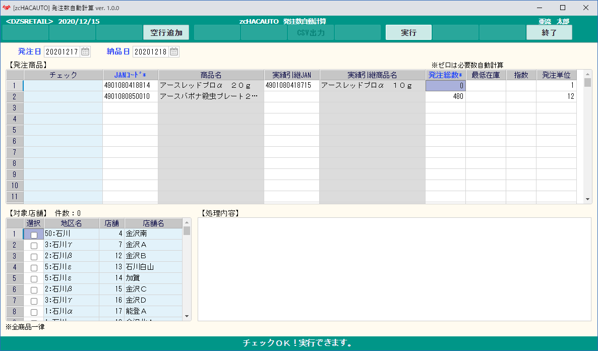This screenshot has width=598, height=351.
Task: Tick the checkbox for store 加賀
Action: (x=34, y=279)
